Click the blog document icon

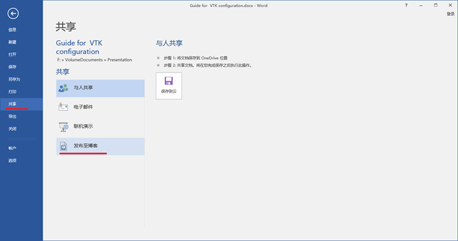(x=64, y=146)
